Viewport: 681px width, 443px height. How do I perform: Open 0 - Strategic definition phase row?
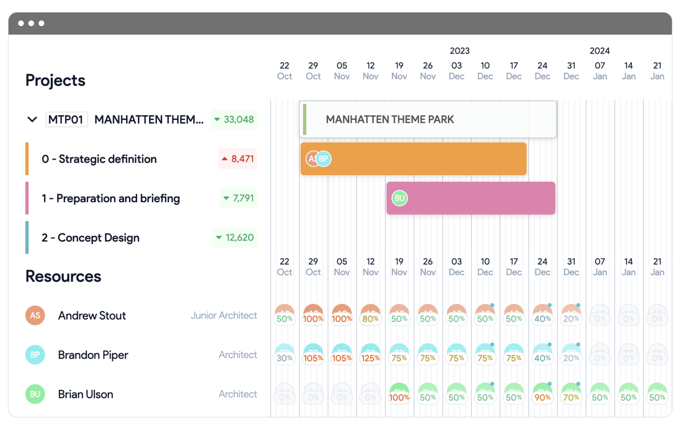[x=99, y=159]
